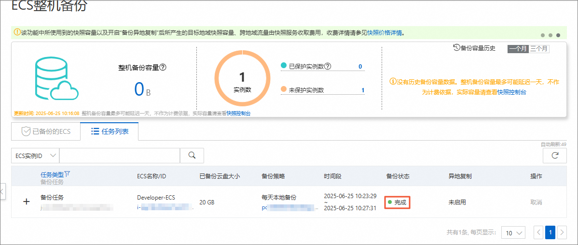This screenshot has height=245, width=578.
Task: Open 快照控制台 link under update time
Action: (x=238, y=113)
